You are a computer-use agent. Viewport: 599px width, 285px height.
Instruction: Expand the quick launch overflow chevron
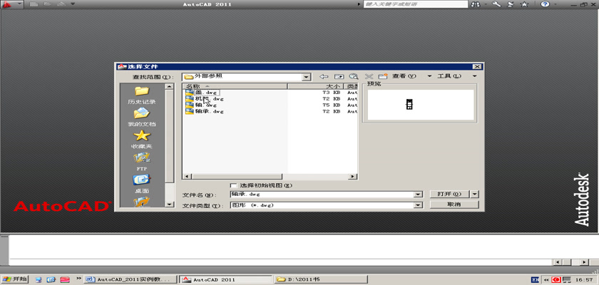[x=78, y=279]
